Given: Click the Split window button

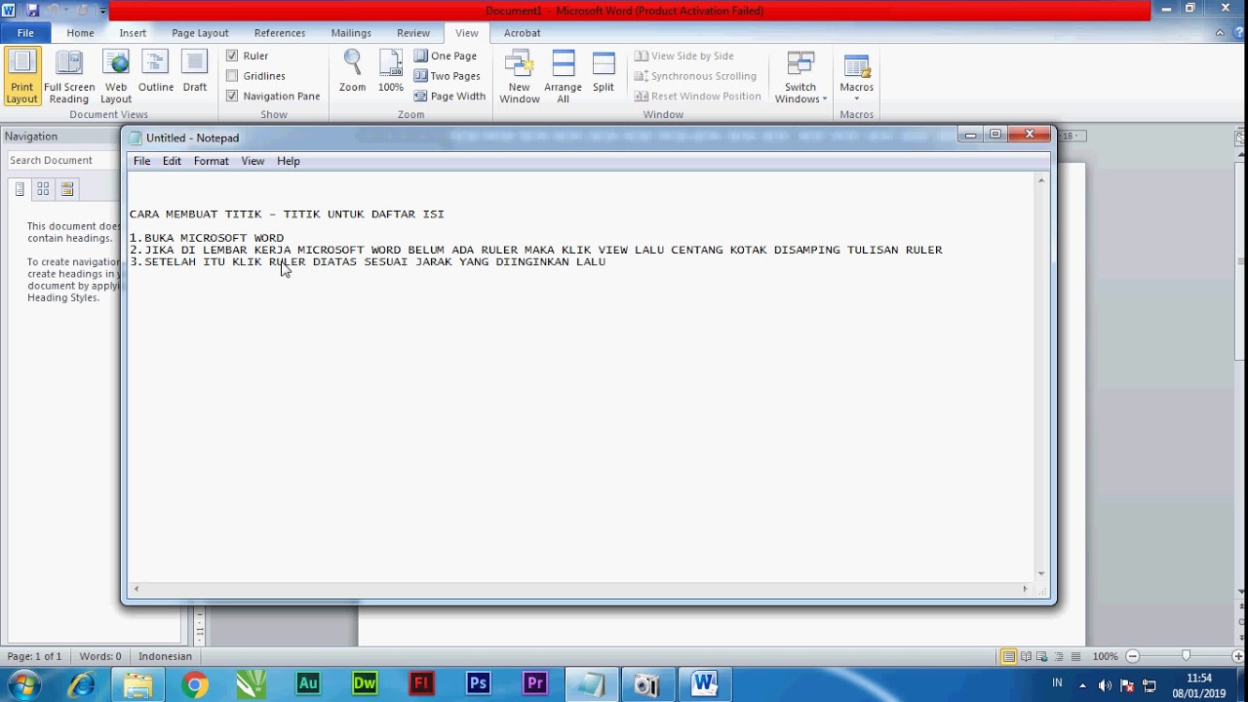Looking at the screenshot, I should [604, 72].
